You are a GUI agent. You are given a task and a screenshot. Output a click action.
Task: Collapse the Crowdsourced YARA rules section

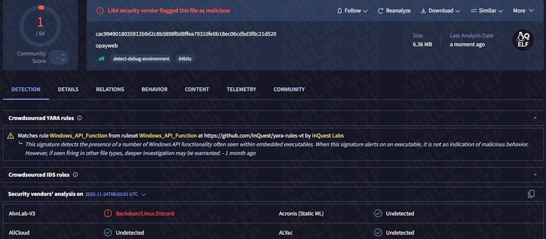[535, 118]
